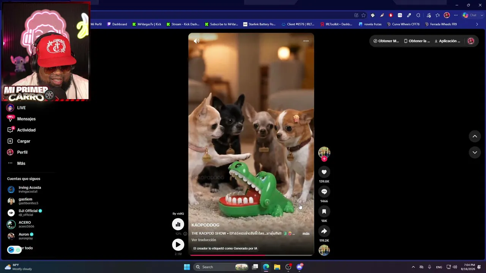Viewport: 486px width, 273px height.
Task: Open the browser split-screen apps icon
Action: (356, 15)
